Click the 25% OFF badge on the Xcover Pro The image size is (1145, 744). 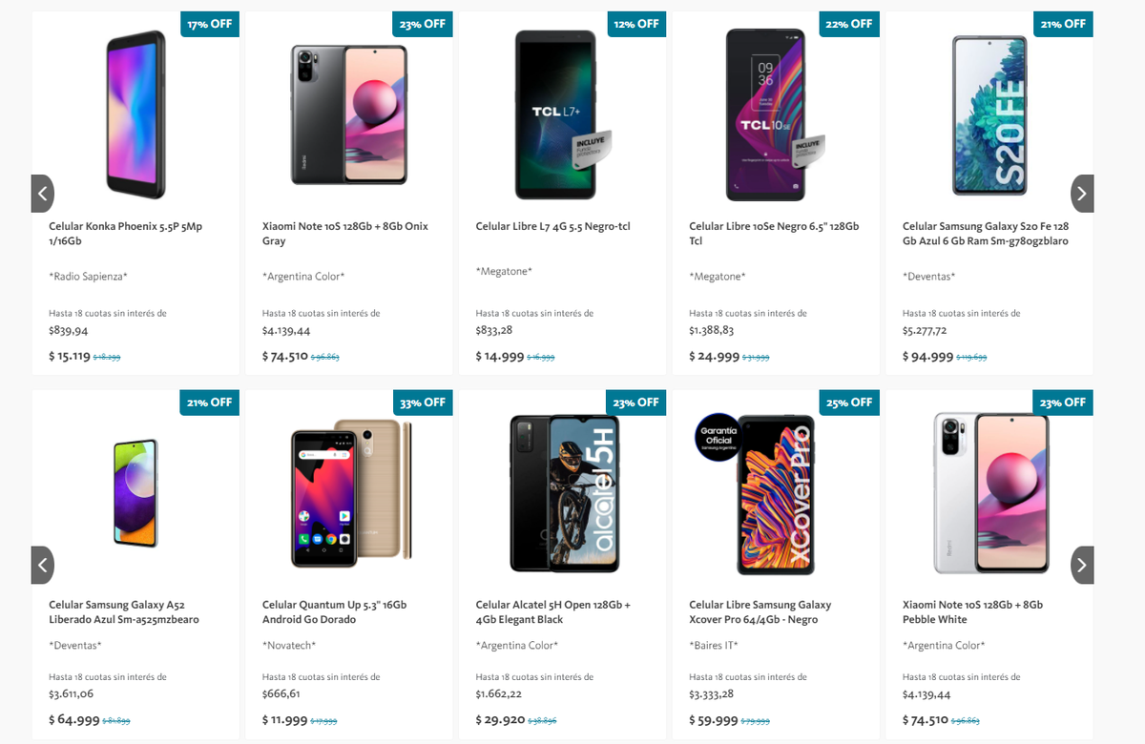click(x=848, y=403)
